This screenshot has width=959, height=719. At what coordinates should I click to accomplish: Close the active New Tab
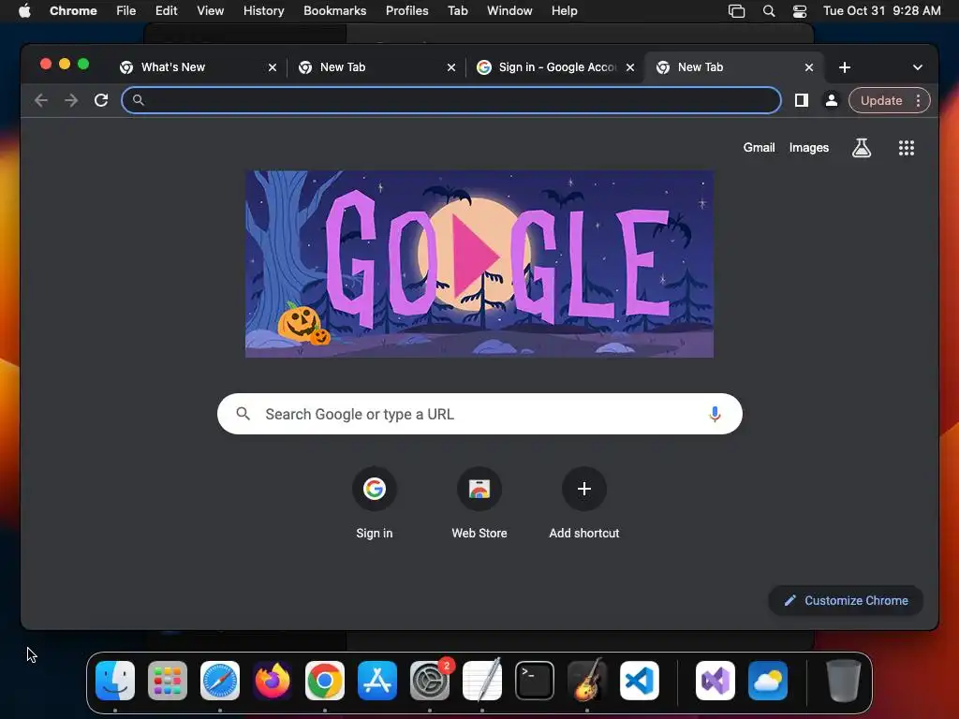click(x=808, y=67)
